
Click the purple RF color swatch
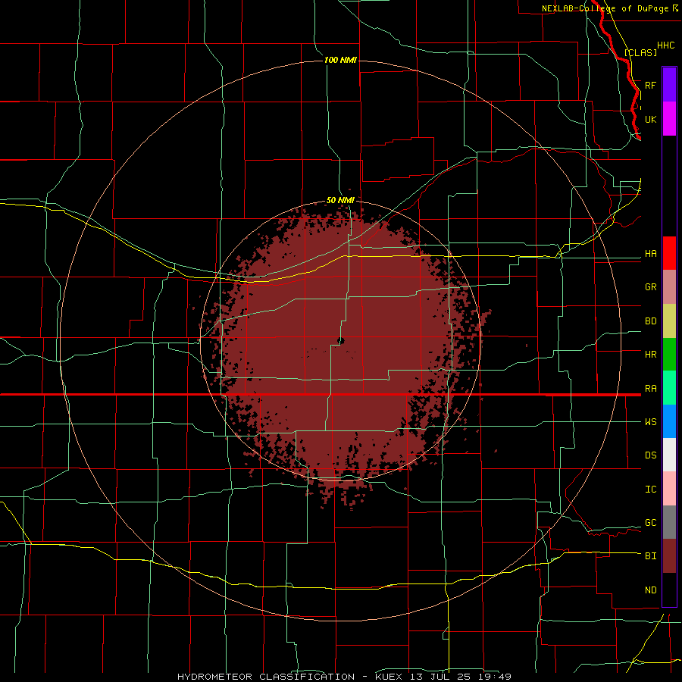tap(669, 85)
